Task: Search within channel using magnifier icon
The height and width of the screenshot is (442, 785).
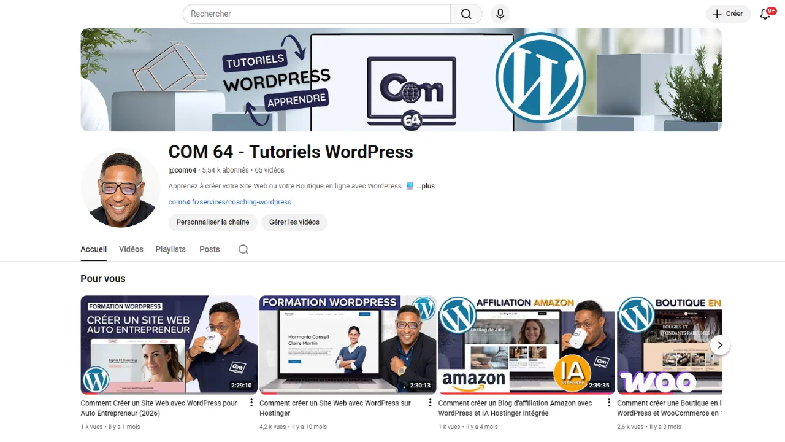Action: (243, 249)
